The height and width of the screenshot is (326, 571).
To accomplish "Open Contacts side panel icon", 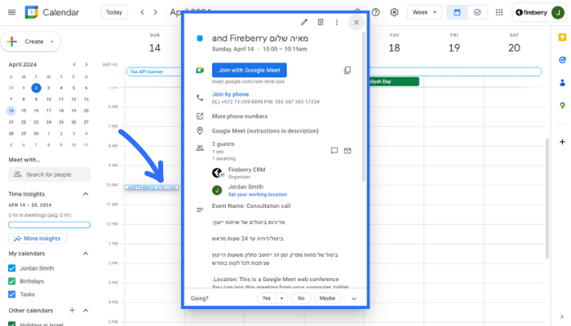I will click(562, 83).
